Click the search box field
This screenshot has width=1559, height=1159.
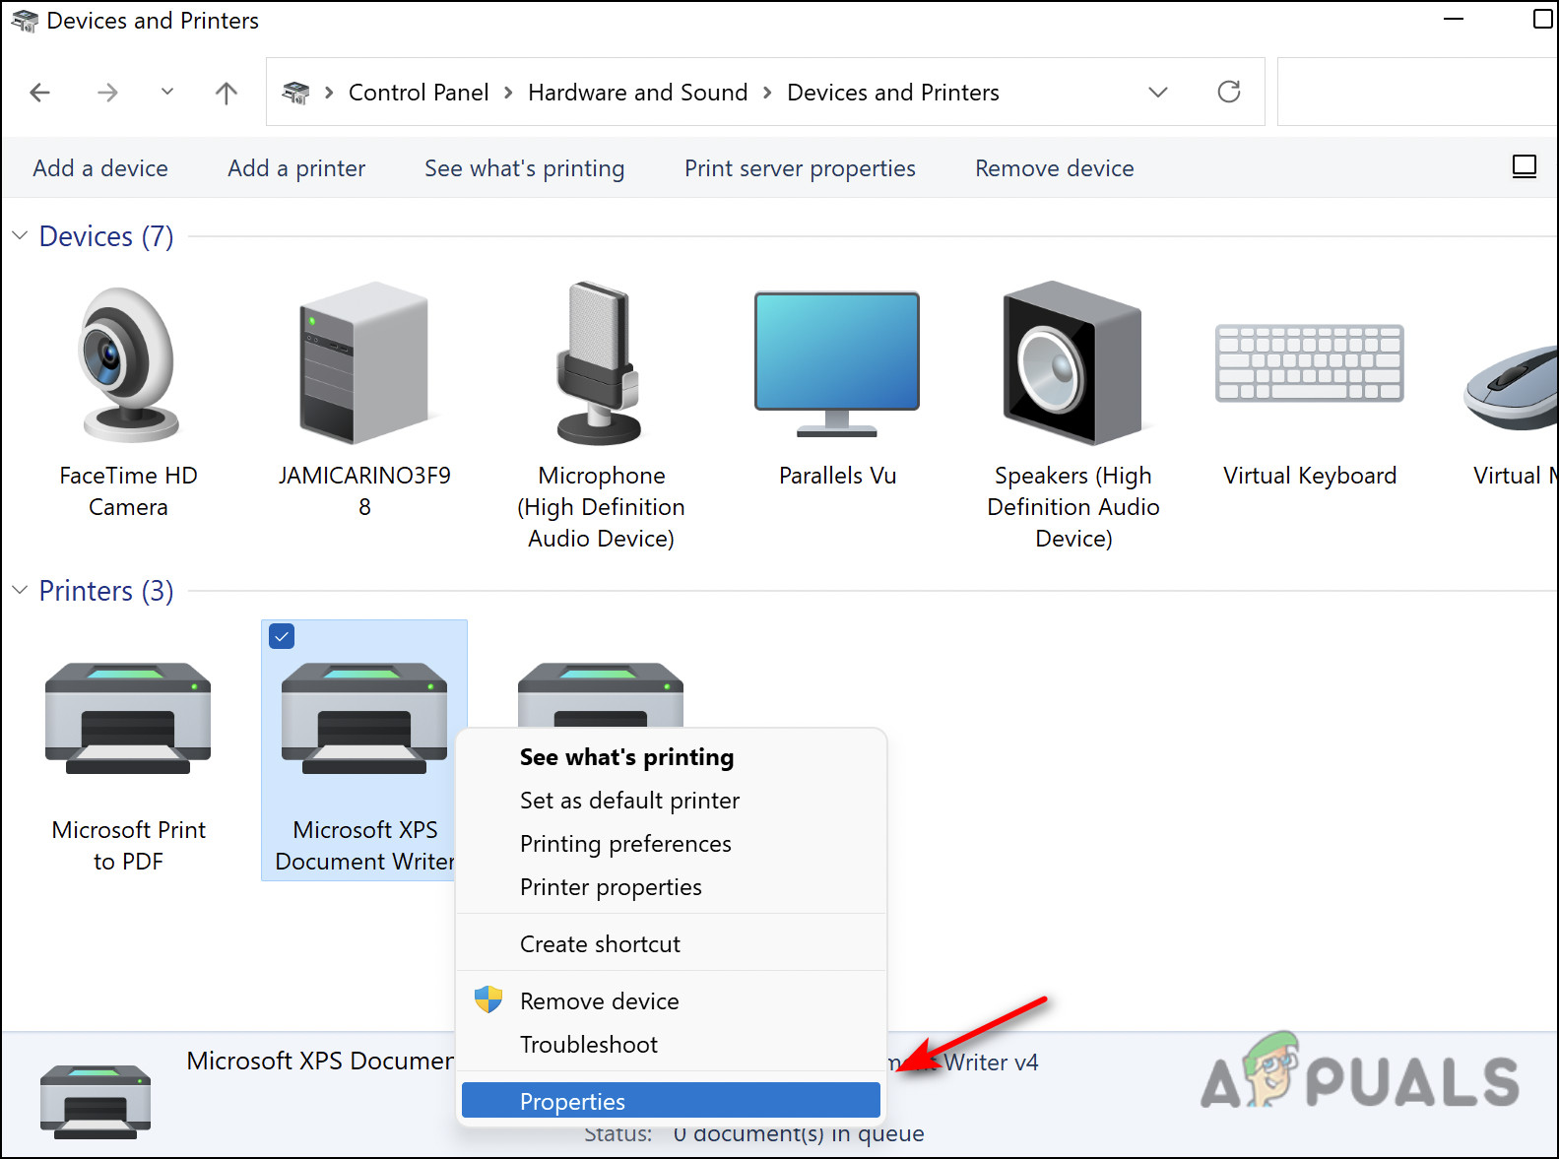1417,92
